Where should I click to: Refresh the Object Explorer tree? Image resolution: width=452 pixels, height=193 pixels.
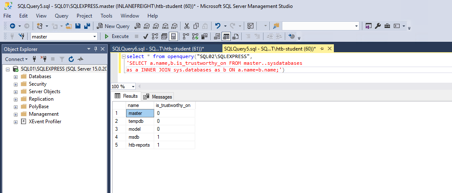point(71,59)
